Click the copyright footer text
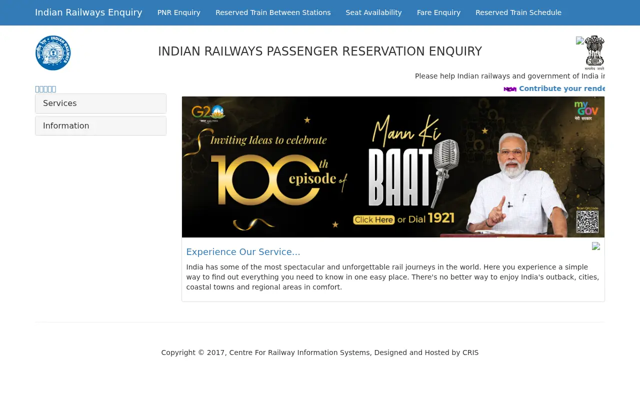Screen dimensions: 640x400 [320, 352]
